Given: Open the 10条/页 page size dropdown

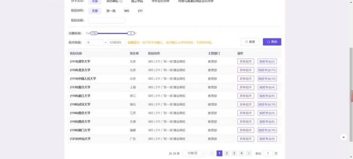Looking at the screenshot, I should (195, 153).
